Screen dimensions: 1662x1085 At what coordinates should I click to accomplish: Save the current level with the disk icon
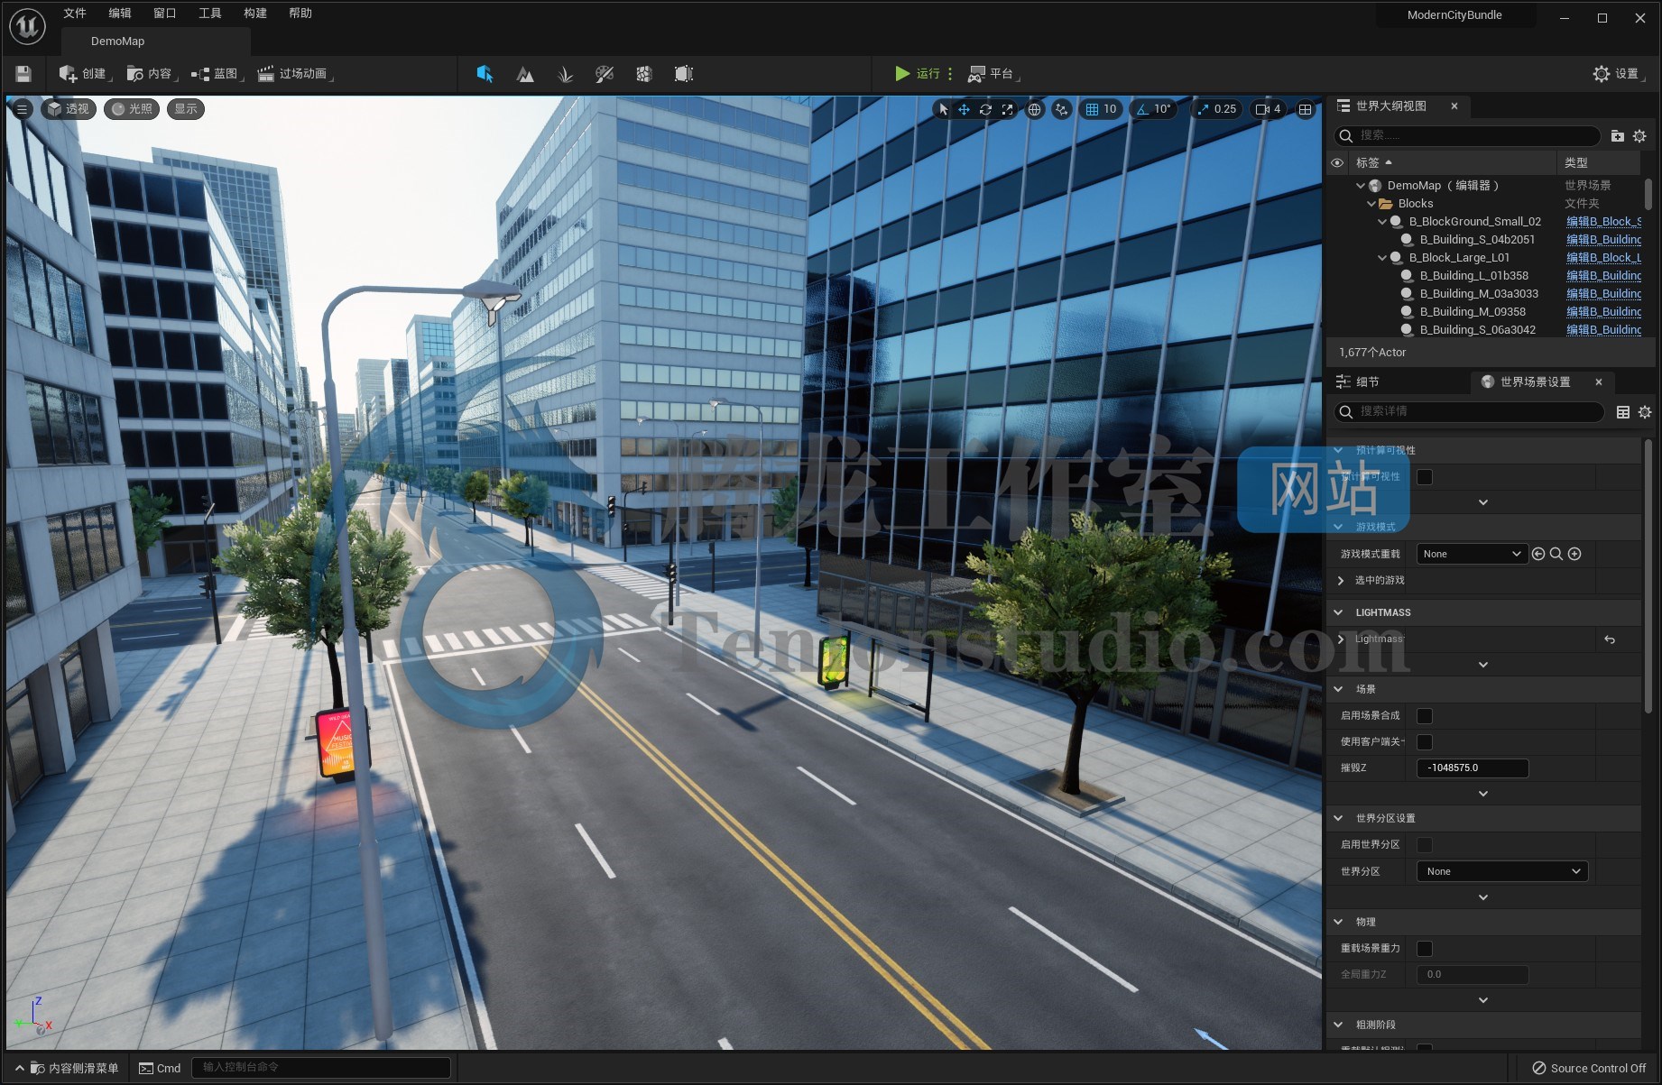tap(23, 74)
